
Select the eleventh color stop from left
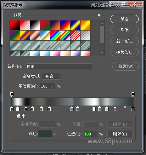pyautogui.click(x=107, y=109)
